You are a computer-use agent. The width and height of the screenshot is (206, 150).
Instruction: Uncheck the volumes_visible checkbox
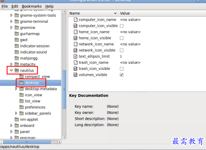122,75
